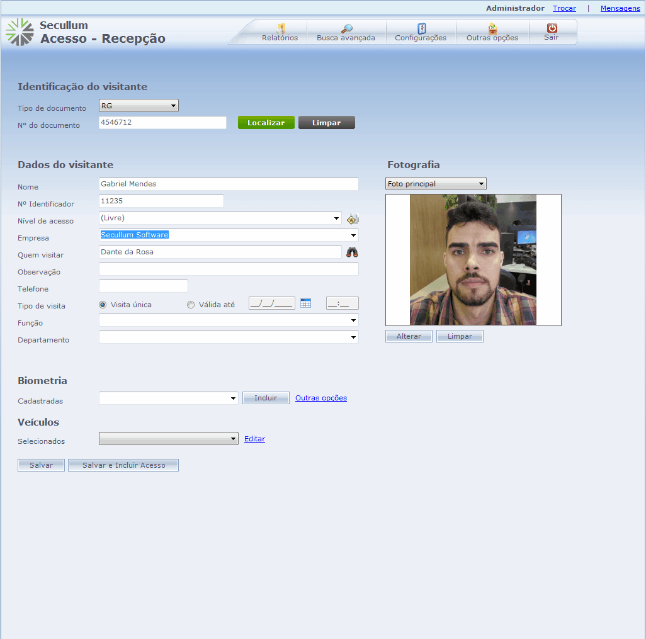Image resolution: width=646 pixels, height=639 pixels.
Task: Open the calendar icon for Válida até
Action: pos(306,303)
